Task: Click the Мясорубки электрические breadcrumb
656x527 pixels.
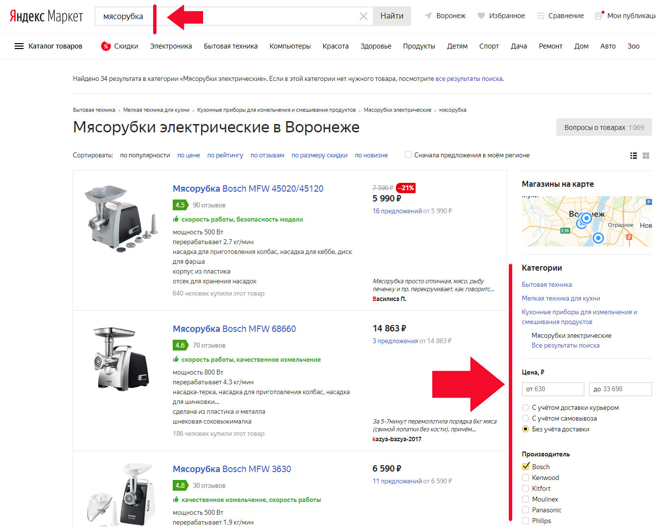Action: (x=397, y=110)
